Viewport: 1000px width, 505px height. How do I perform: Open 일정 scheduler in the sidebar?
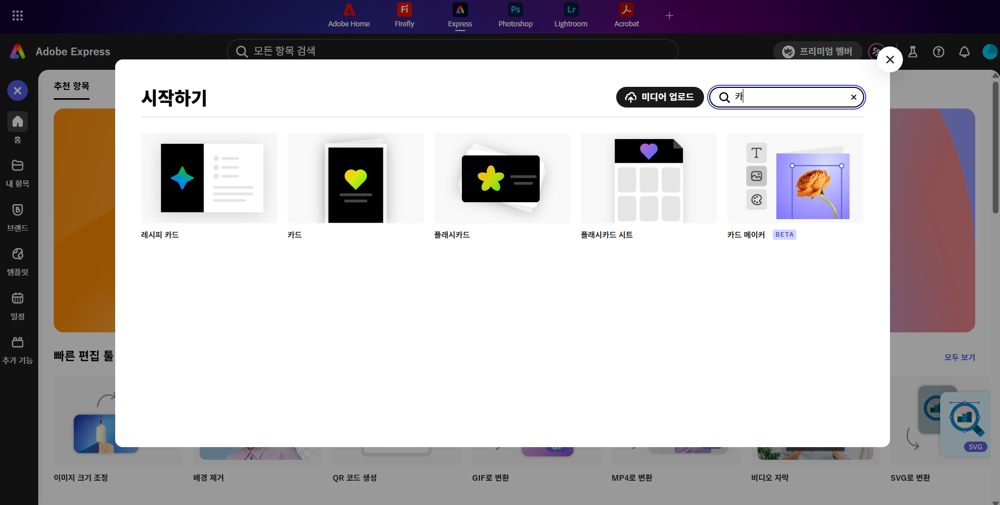18,305
